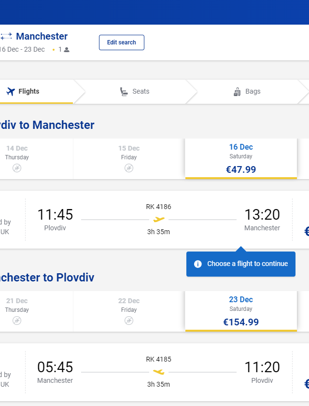
Task: Select 23 Dec Saturday €154.99 date
Action: 241,311
